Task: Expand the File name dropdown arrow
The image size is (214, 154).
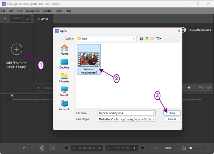Action: pos(154,113)
